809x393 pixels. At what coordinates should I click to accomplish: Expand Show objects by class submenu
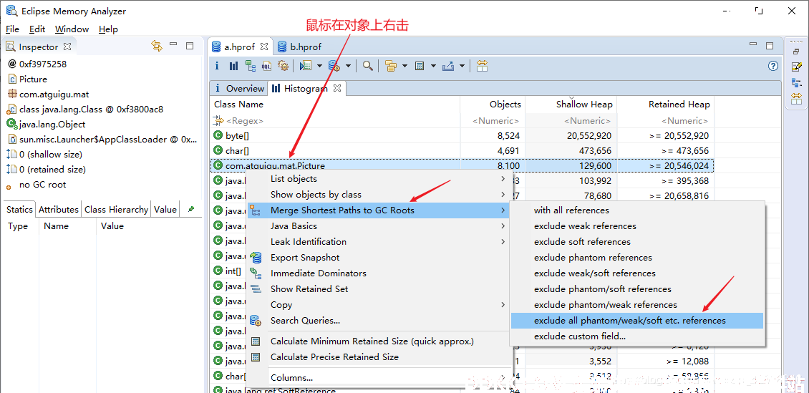point(503,195)
